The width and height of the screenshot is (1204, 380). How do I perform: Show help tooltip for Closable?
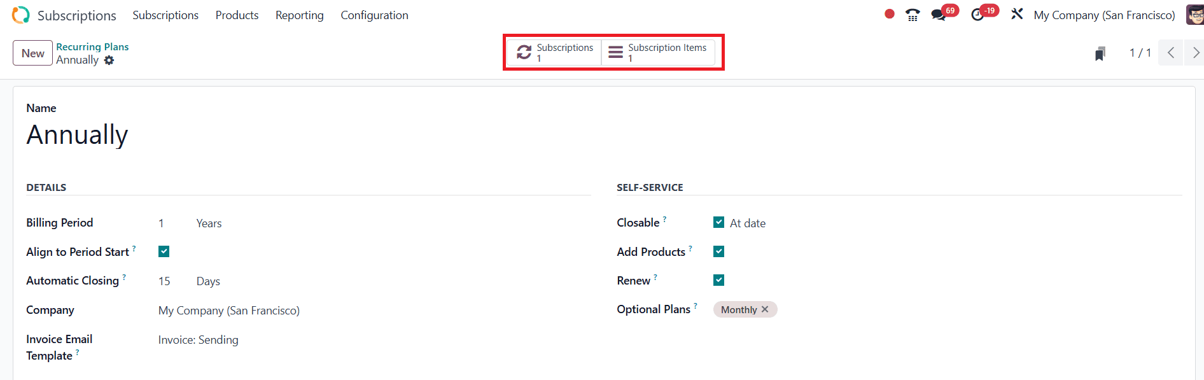(664, 219)
